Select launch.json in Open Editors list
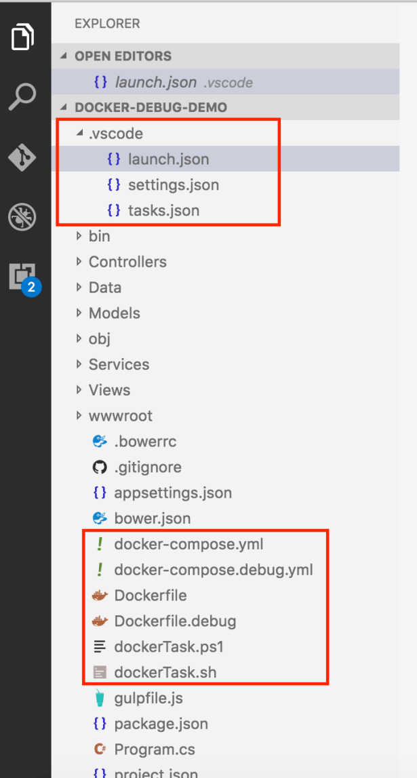Image resolution: width=417 pixels, height=778 pixels. pyautogui.click(x=155, y=82)
